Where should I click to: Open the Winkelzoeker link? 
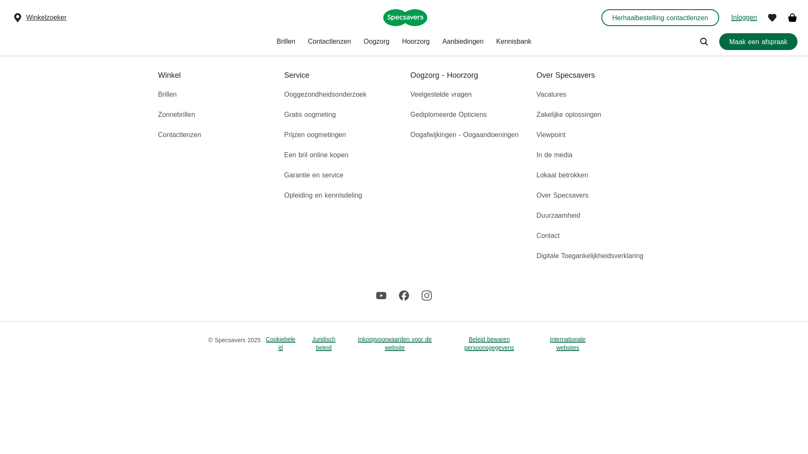tap(46, 18)
